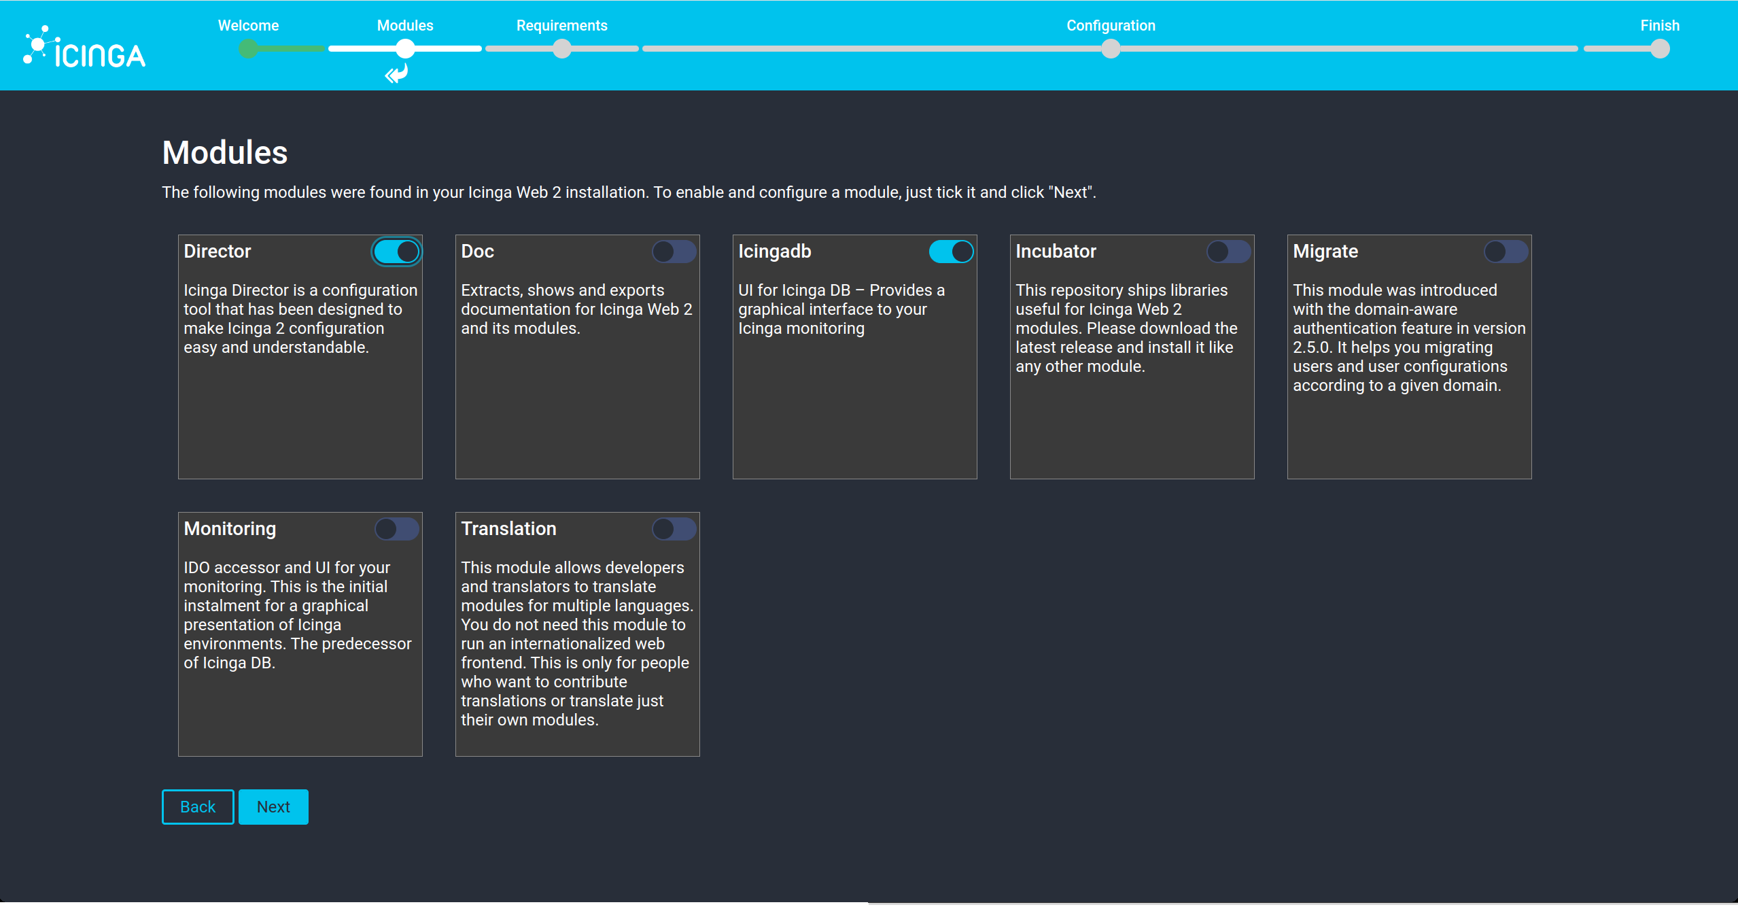Click the Requirements progress marker dot
The height and width of the screenshot is (909, 1738).
pyautogui.click(x=561, y=49)
